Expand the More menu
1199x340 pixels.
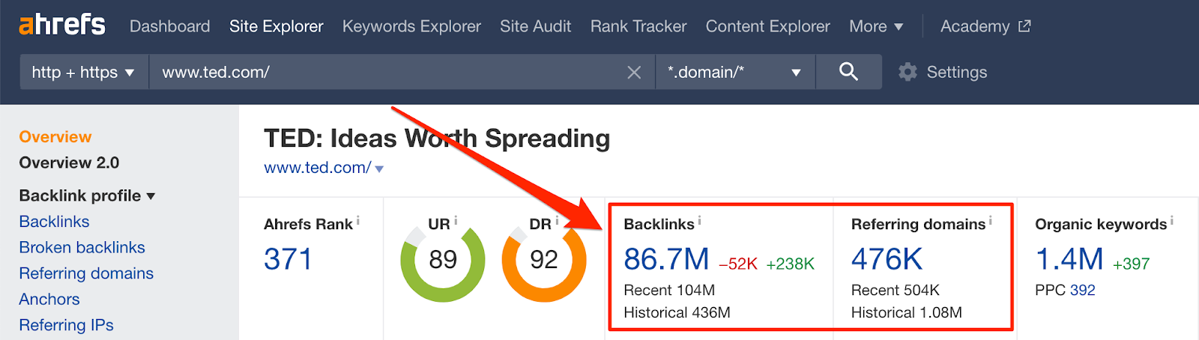click(876, 26)
